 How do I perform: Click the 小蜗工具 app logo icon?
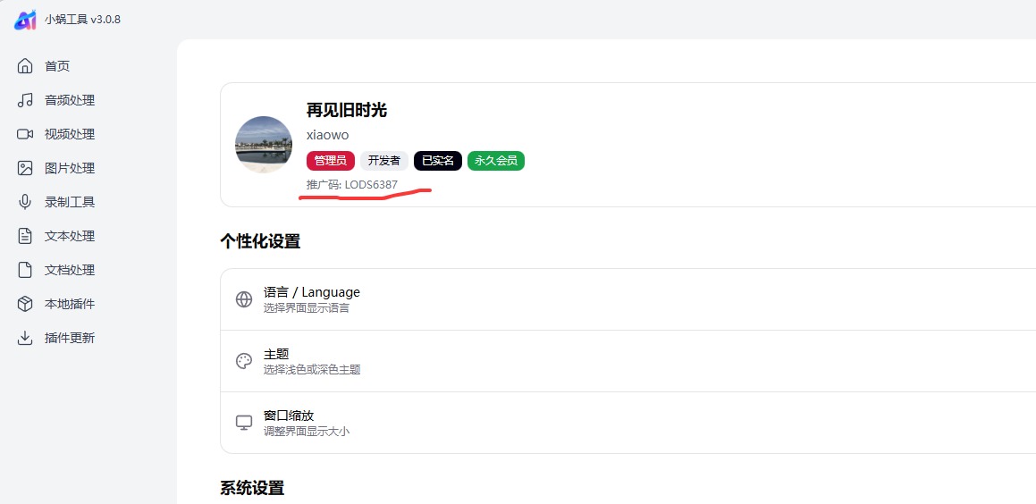(25, 20)
